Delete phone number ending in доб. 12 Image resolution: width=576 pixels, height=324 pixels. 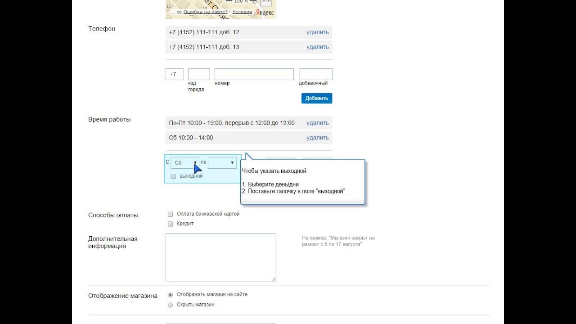click(x=317, y=32)
